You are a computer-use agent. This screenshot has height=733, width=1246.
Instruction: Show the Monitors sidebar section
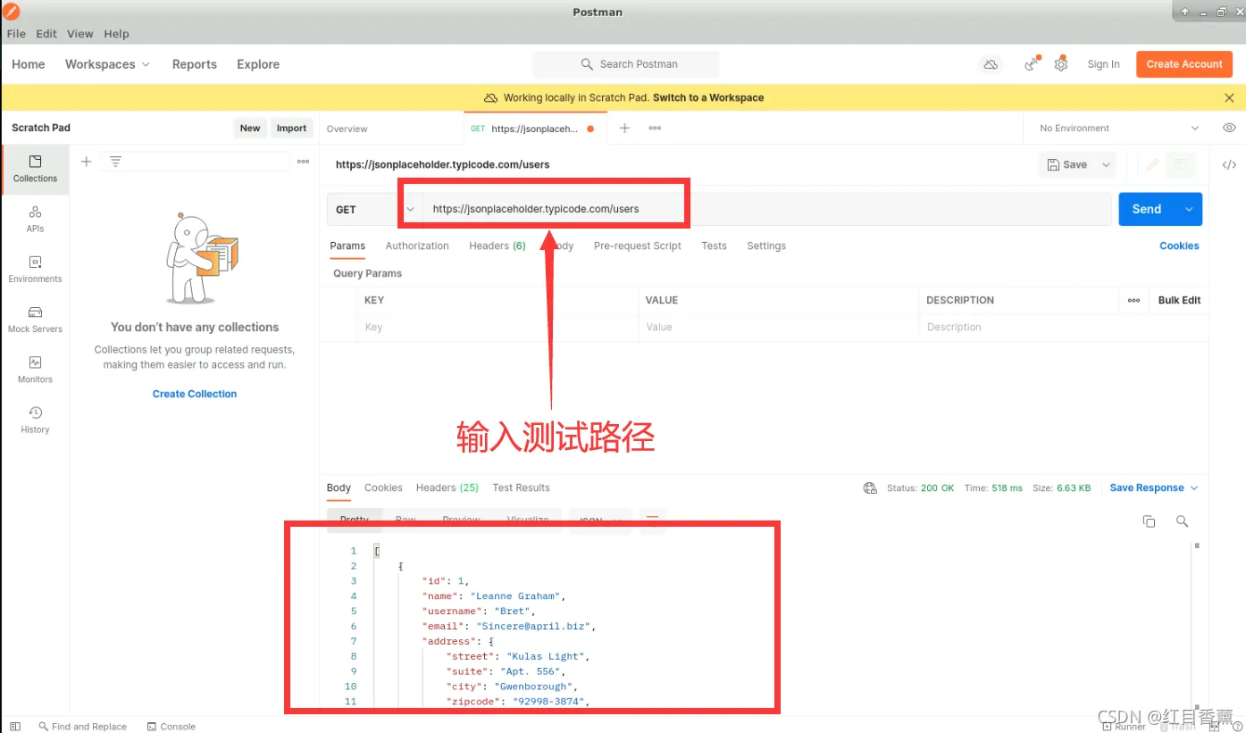point(35,369)
